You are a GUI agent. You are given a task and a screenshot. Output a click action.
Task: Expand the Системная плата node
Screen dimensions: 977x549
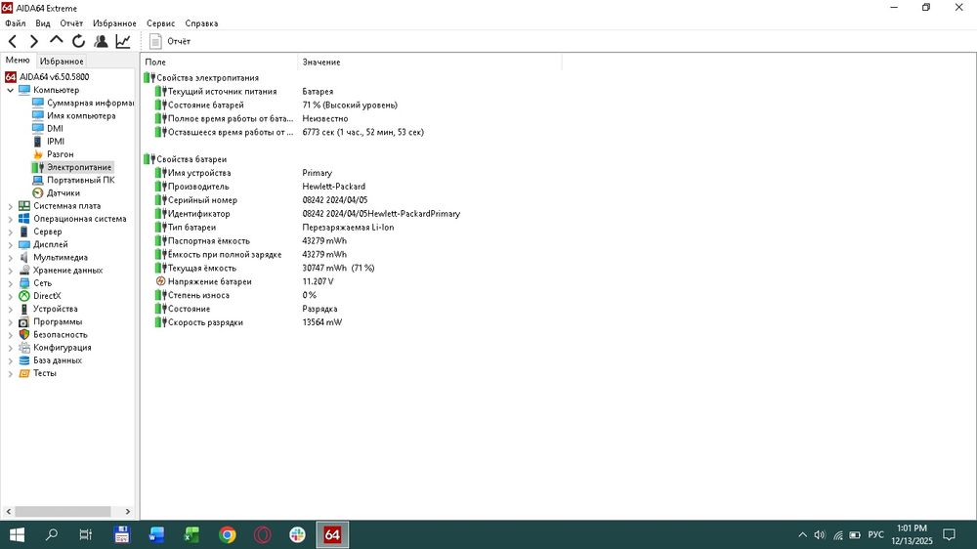click(x=10, y=206)
